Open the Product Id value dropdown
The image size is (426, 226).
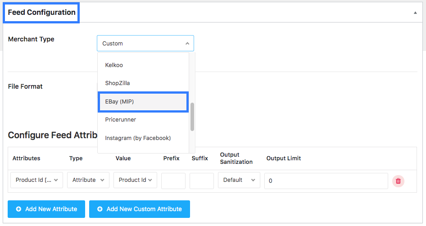[135, 180]
